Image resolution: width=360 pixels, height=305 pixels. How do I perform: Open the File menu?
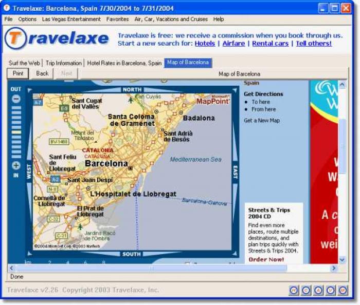pyautogui.click(x=8, y=19)
